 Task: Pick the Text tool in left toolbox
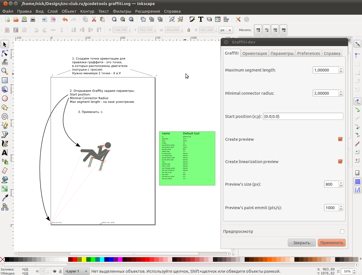pos(5,153)
